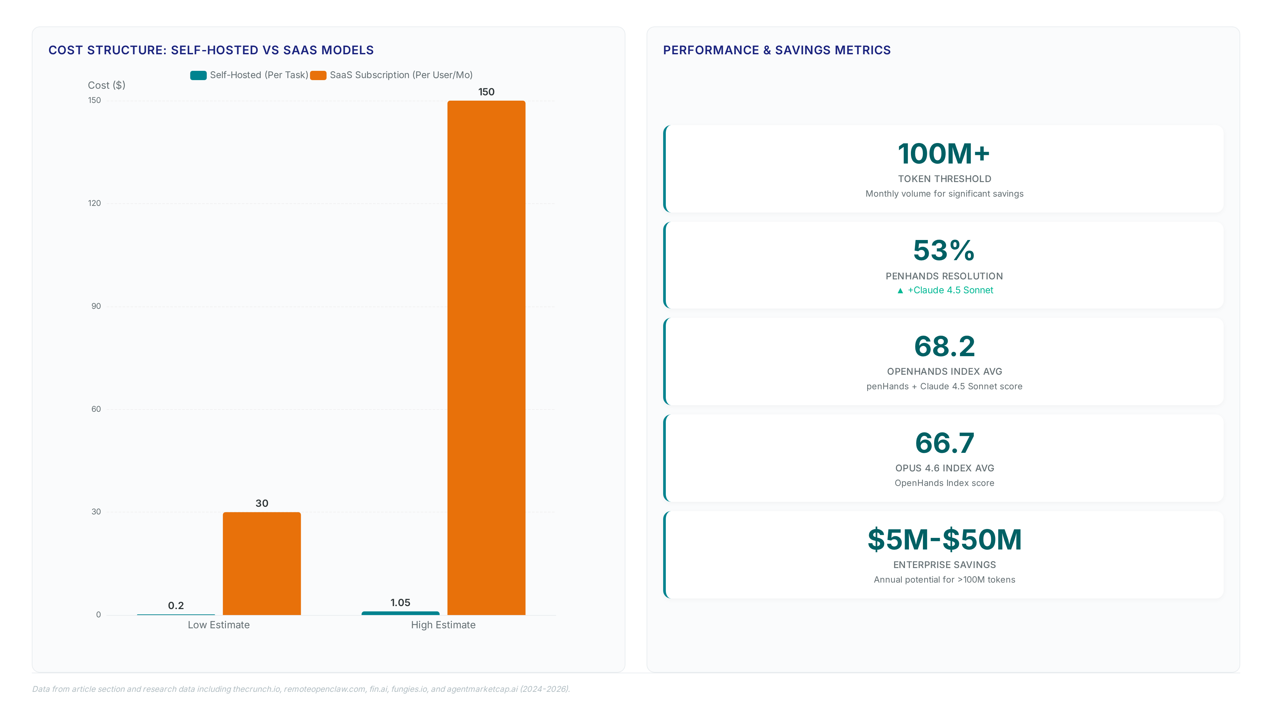Click the OpenHands Index Avg label

coord(944,371)
